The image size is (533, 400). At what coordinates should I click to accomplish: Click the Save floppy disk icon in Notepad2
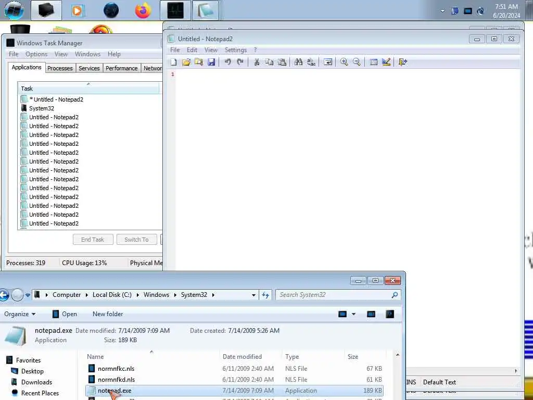(211, 62)
